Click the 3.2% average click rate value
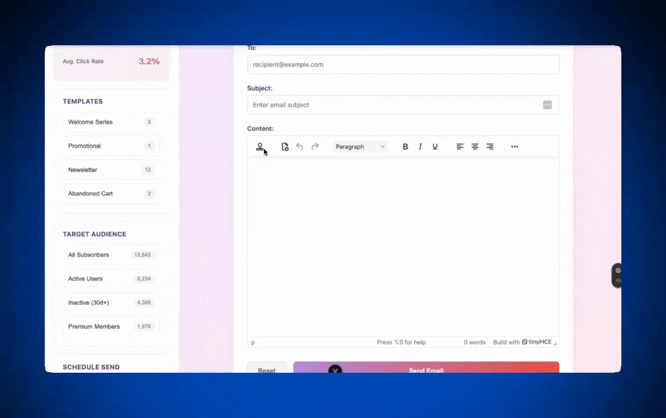 pos(149,61)
